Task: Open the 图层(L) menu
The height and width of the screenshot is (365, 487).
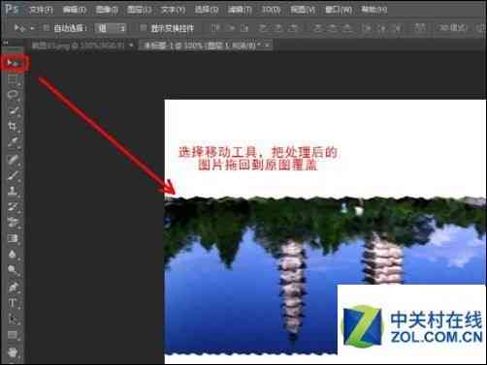Action: [x=140, y=10]
